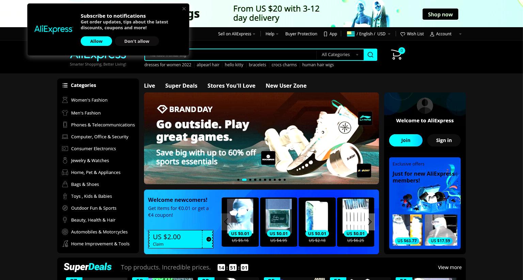
Task: Click the Jewelry & Watches ring icon
Action: click(65, 160)
